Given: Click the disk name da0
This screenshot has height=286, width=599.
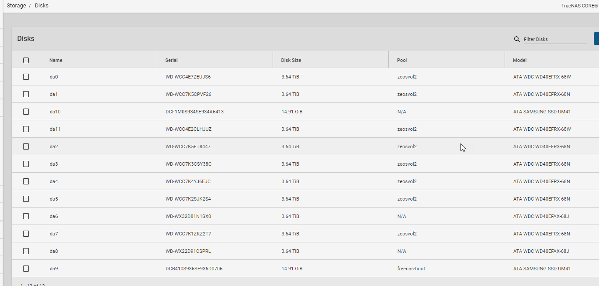Looking at the screenshot, I should coord(54,77).
